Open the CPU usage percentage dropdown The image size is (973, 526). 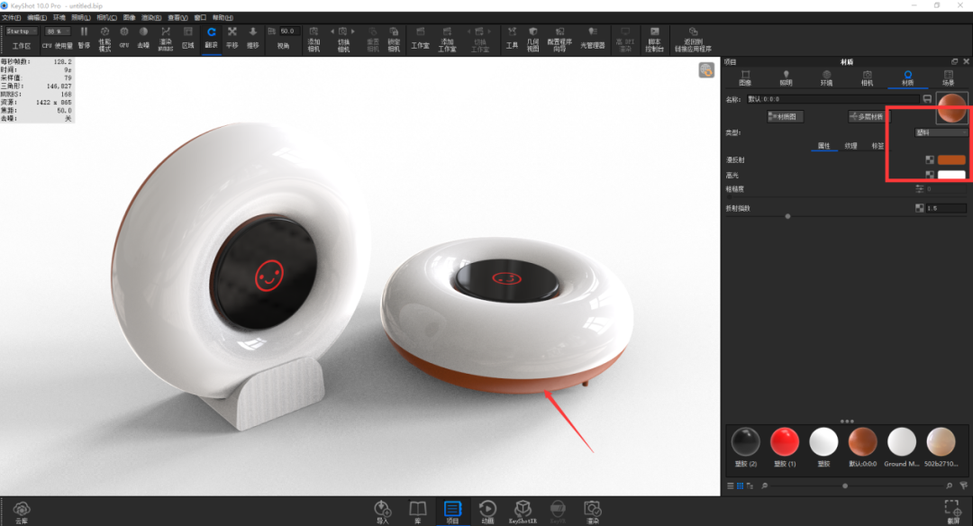(x=57, y=31)
